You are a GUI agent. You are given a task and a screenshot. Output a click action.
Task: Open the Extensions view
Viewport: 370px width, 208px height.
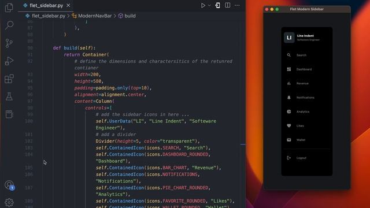point(9,79)
